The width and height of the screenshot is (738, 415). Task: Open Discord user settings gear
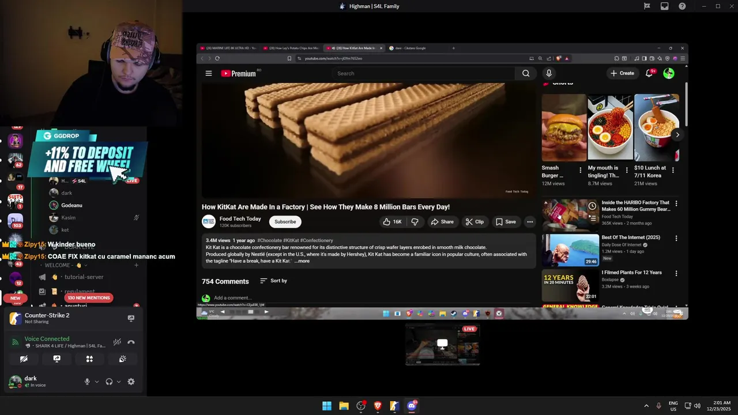tap(131, 382)
